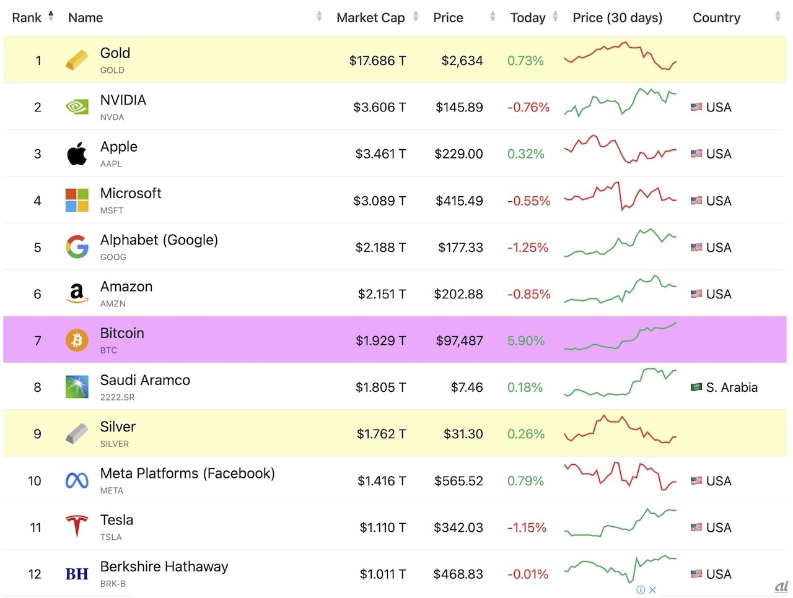Viewport: 793px width, 598px height.
Task: Click the 2222.SR ticker symbol
Action: (x=117, y=397)
